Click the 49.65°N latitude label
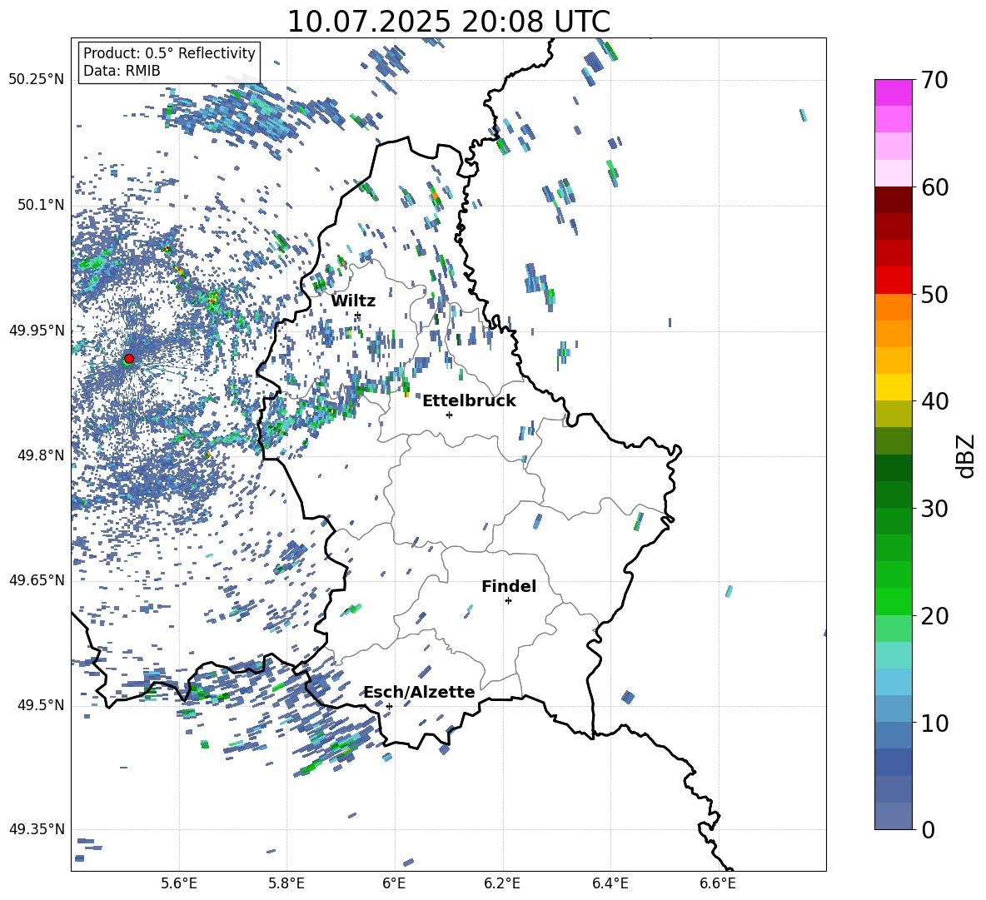The width and height of the screenshot is (986, 900). [x=37, y=580]
